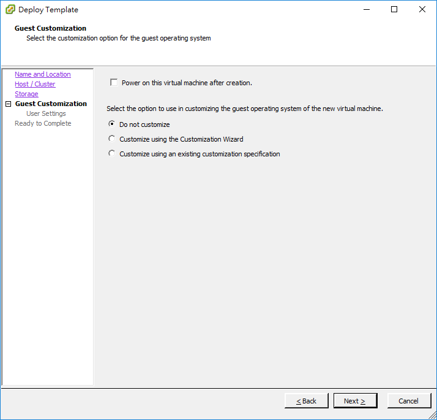Viewport: 437px width, 420px height.
Task: Select Guest Customization in the step list
Action: click(51, 104)
